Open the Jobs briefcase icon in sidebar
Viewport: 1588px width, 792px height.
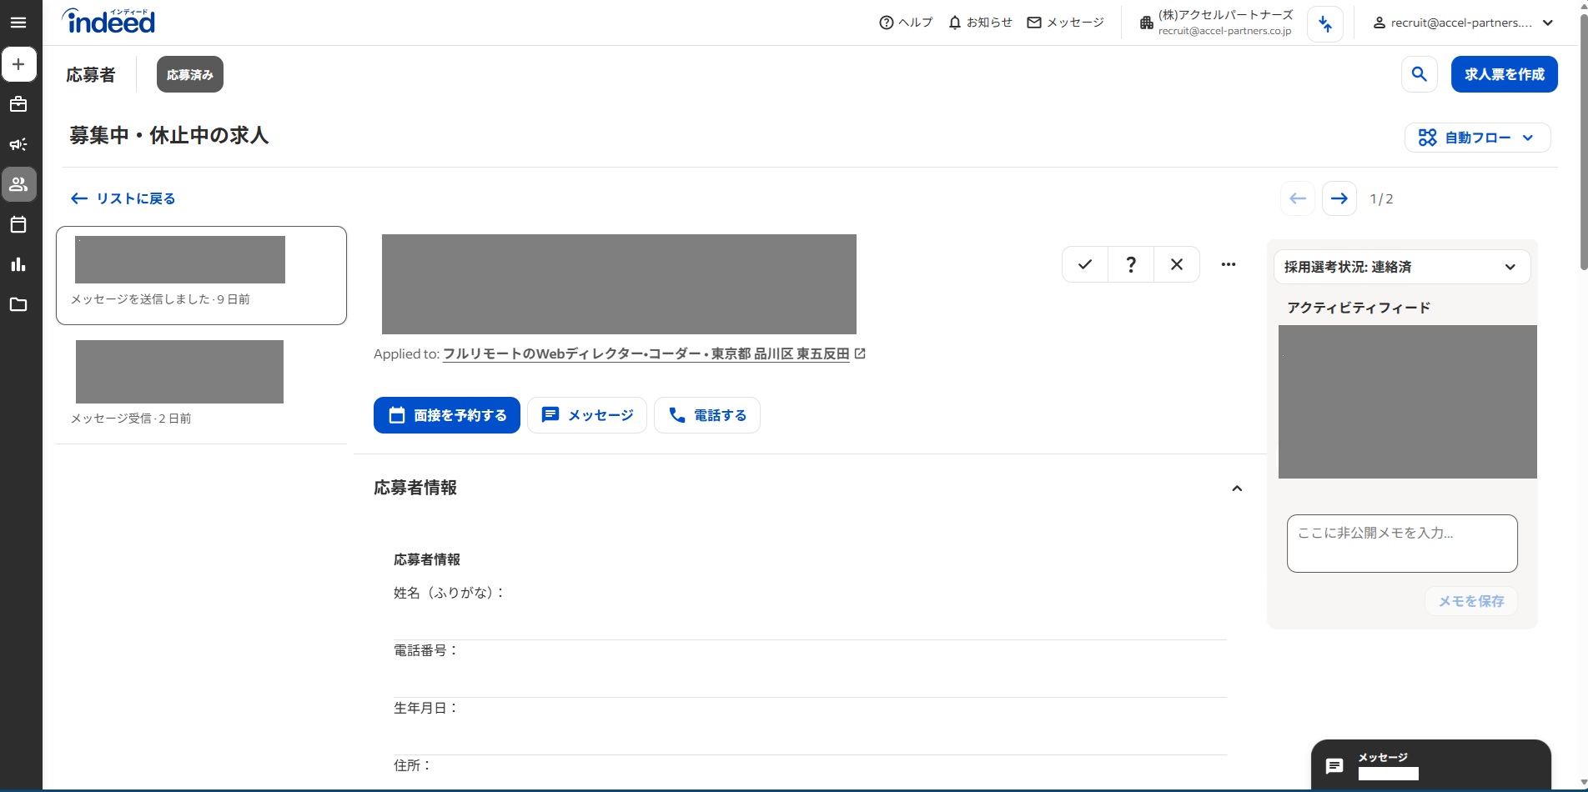[18, 104]
